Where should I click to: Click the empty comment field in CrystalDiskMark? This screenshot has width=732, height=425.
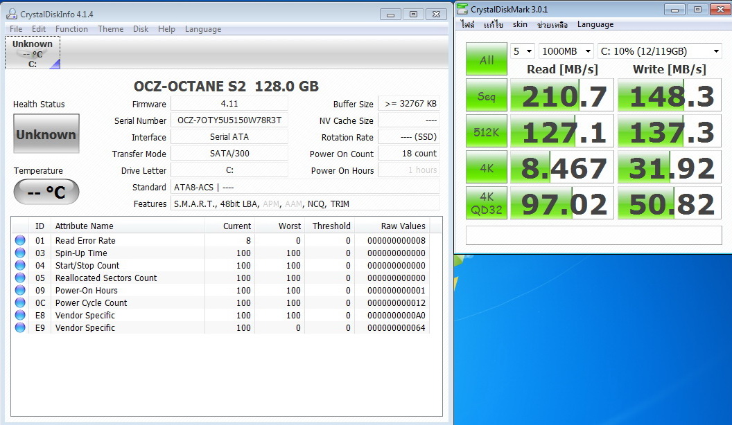pos(594,235)
